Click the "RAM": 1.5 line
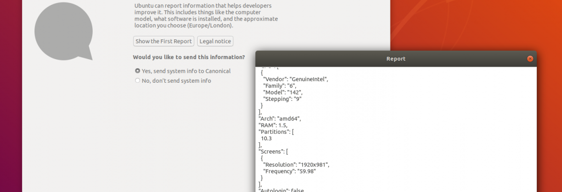The image size is (562, 192). (273, 125)
